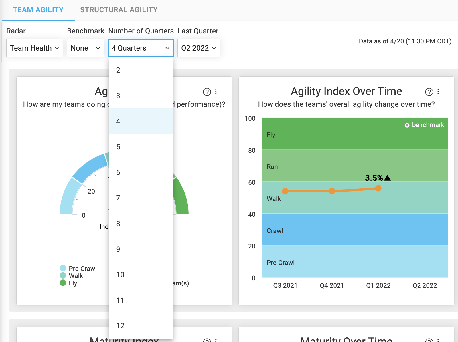
Task: Click Q3 2021 orange data point
Action: pyautogui.click(x=285, y=191)
